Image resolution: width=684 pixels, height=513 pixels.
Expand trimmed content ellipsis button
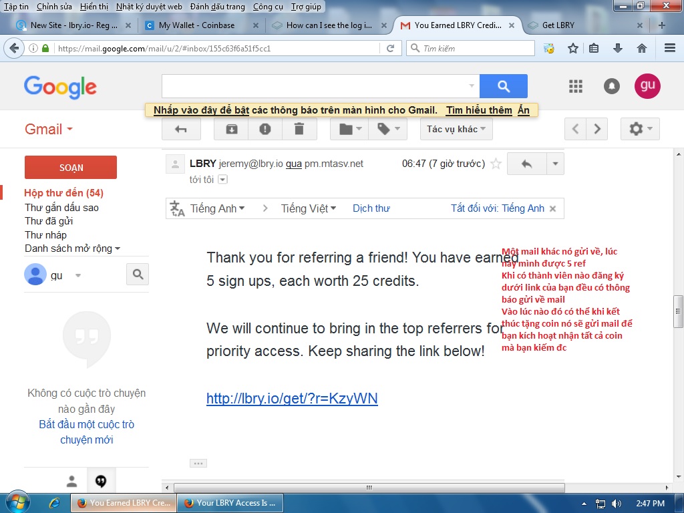(x=198, y=464)
